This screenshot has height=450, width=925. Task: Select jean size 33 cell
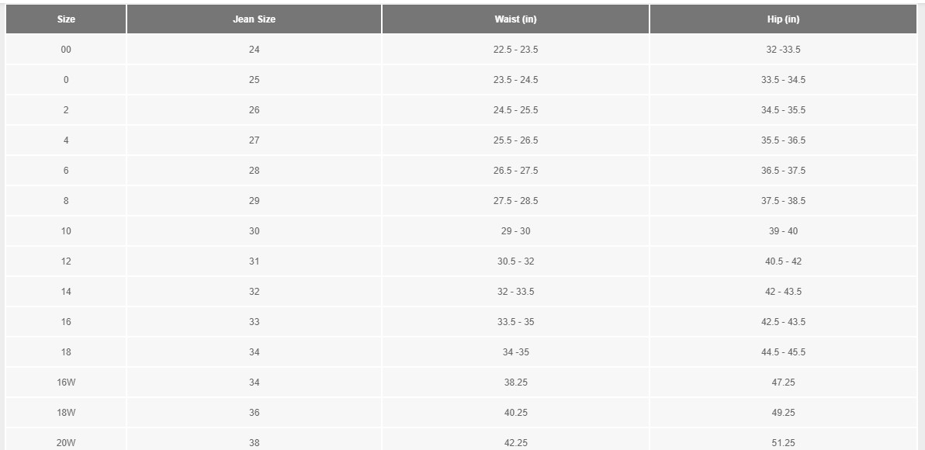[x=254, y=322]
